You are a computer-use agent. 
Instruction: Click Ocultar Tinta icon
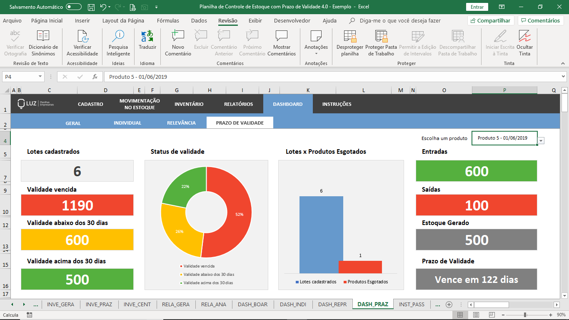pos(524,37)
